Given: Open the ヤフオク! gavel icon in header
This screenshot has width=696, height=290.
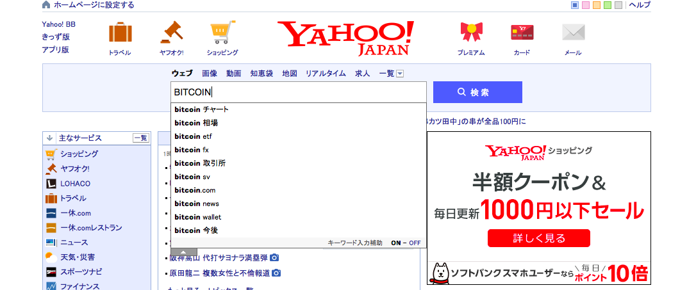Looking at the screenshot, I should tap(171, 33).
